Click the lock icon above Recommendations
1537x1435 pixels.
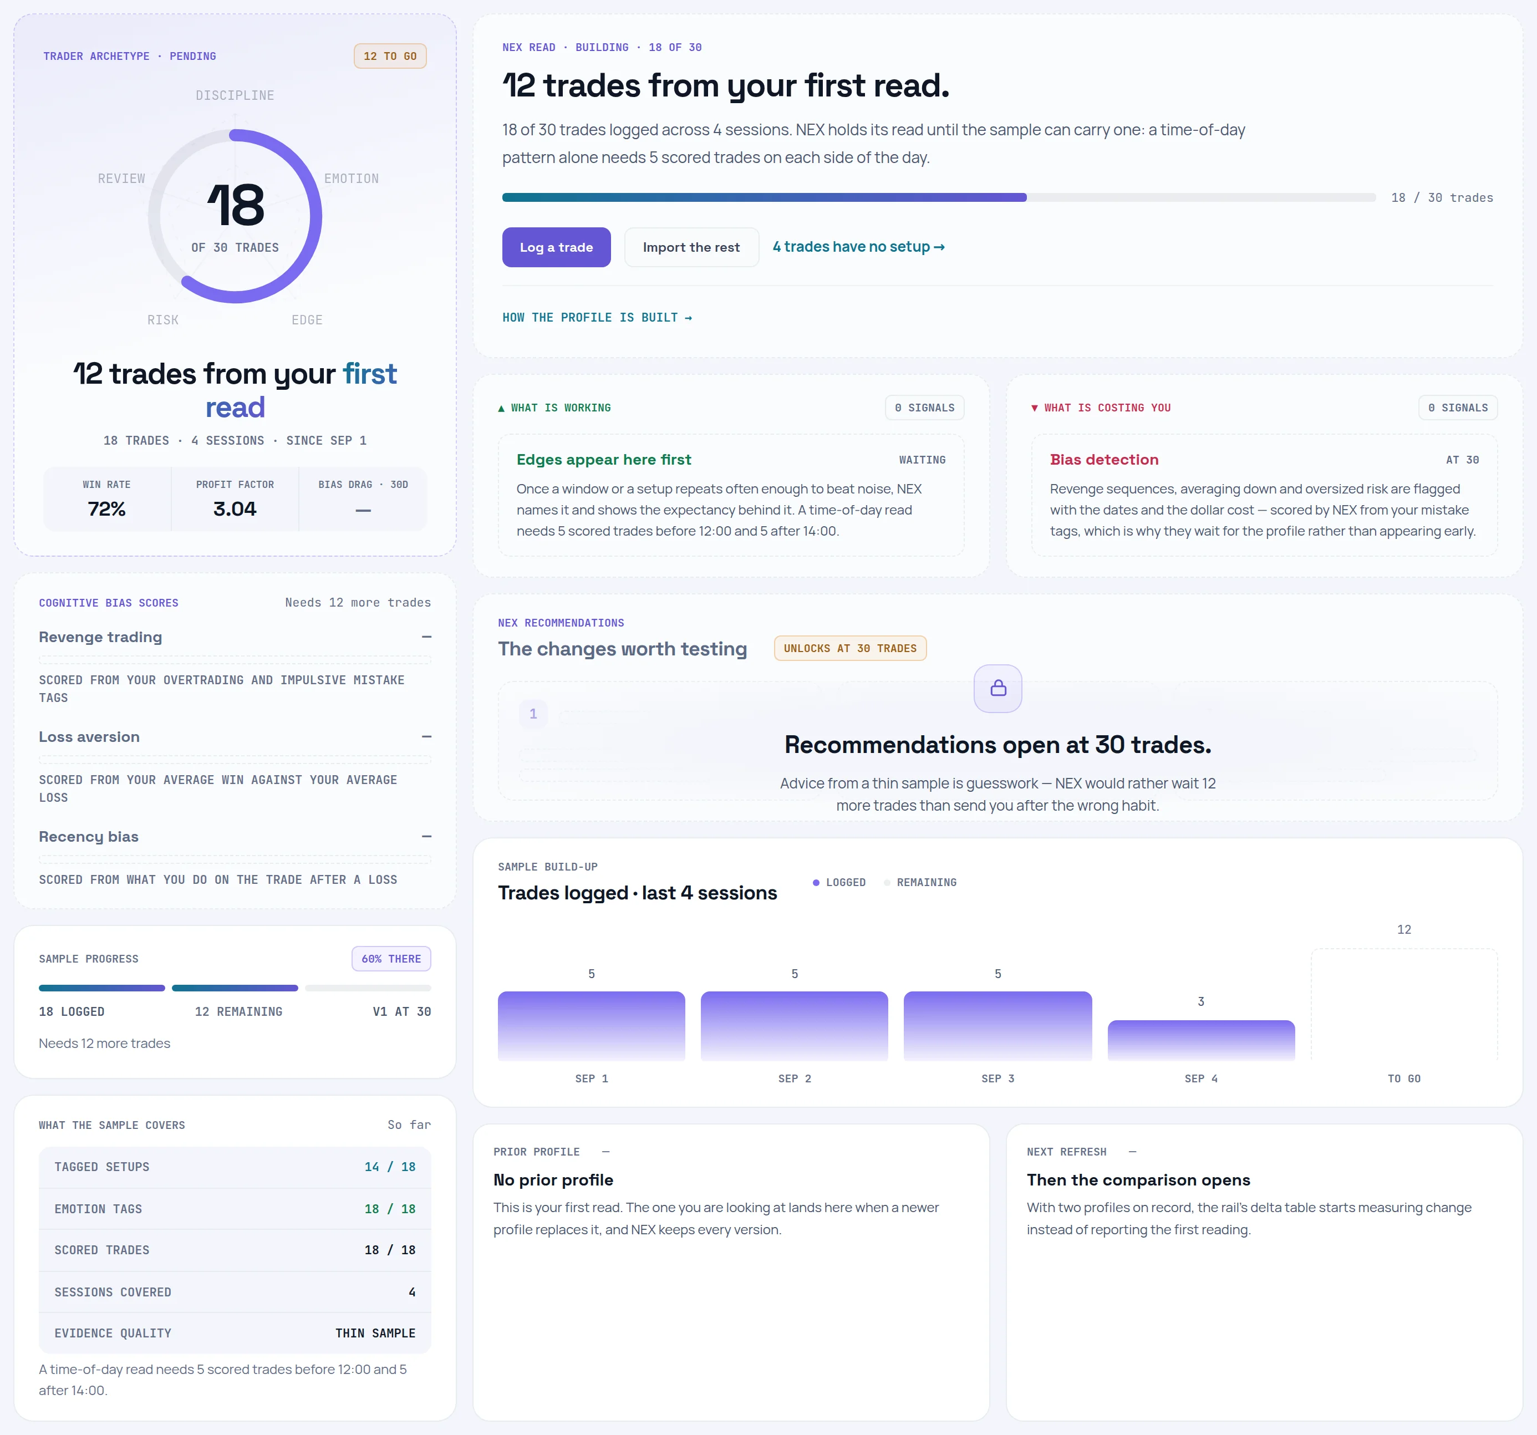click(x=997, y=688)
